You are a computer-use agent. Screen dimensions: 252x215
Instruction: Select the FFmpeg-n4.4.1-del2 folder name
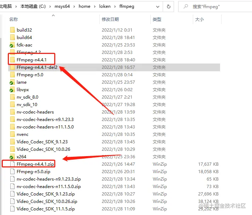point(37,67)
